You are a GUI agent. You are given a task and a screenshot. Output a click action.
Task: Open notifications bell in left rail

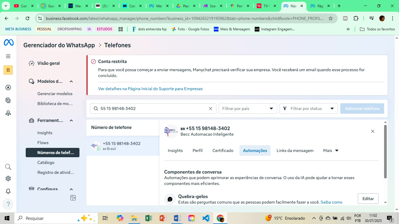point(8,191)
